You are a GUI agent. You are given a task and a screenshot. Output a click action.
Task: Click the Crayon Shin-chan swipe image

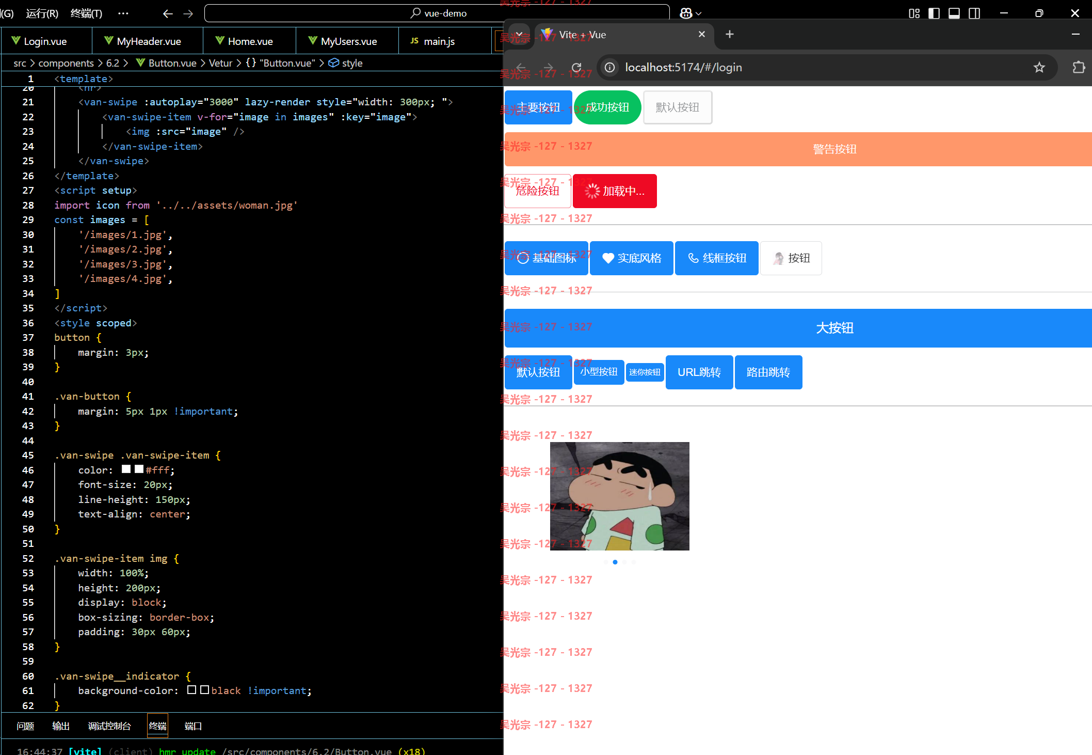point(620,496)
